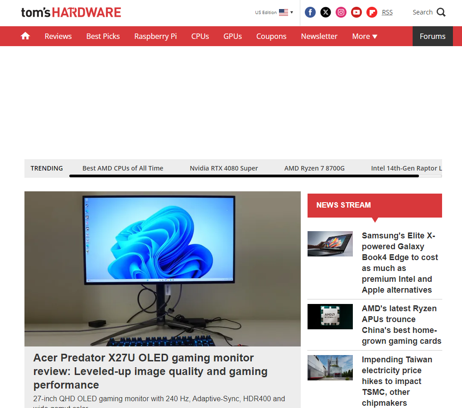Screen dimensions: 462x408
Task: Open the Forums button
Action: tap(433, 36)
